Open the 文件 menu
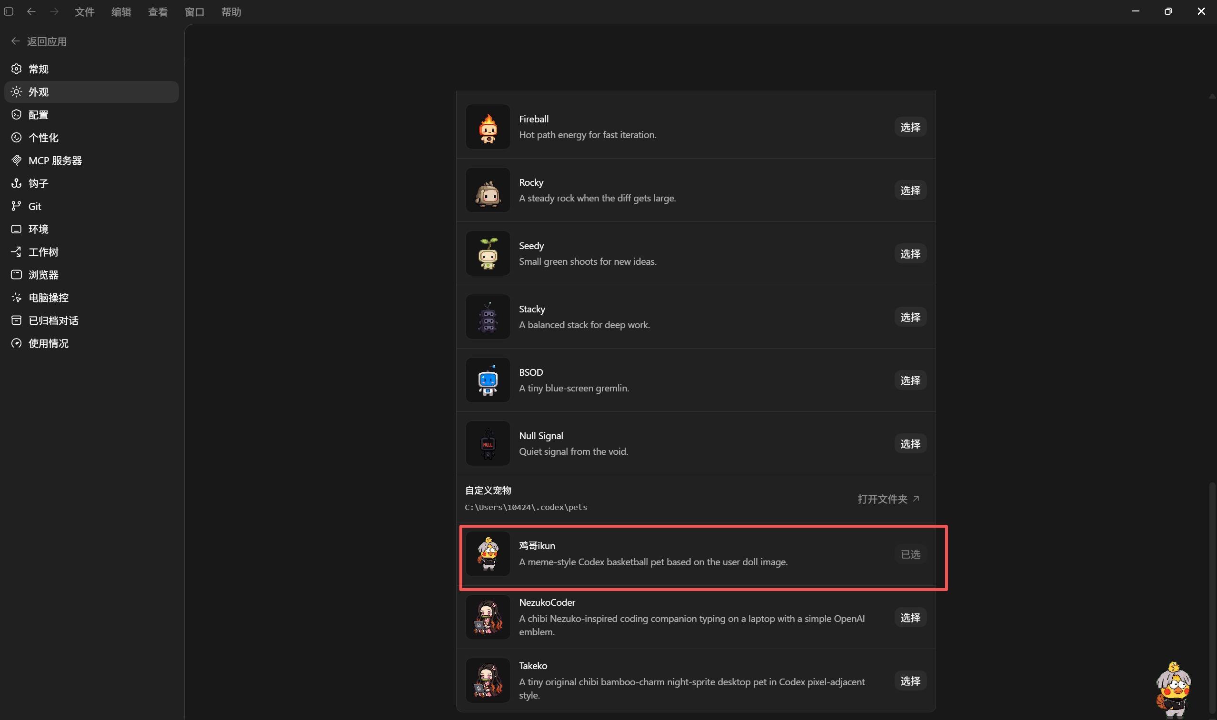 click(84, 11)
